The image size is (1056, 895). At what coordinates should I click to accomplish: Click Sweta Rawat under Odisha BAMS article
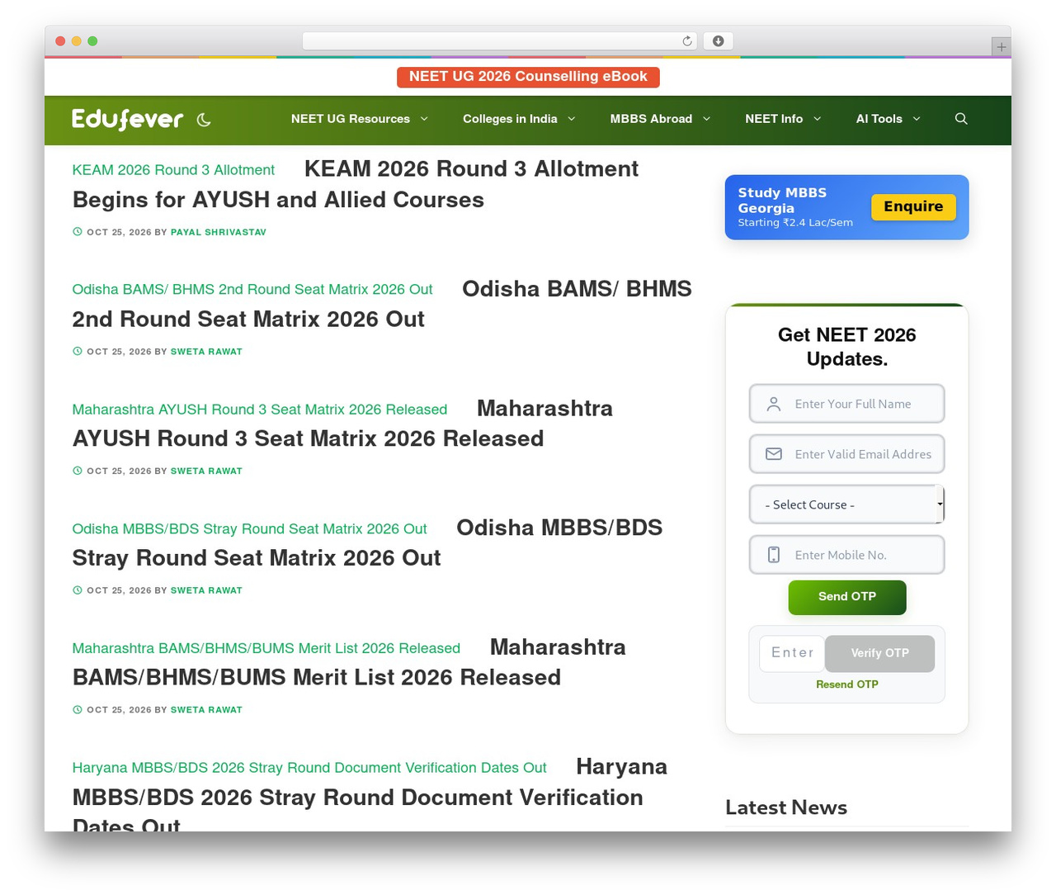(206, 352)
